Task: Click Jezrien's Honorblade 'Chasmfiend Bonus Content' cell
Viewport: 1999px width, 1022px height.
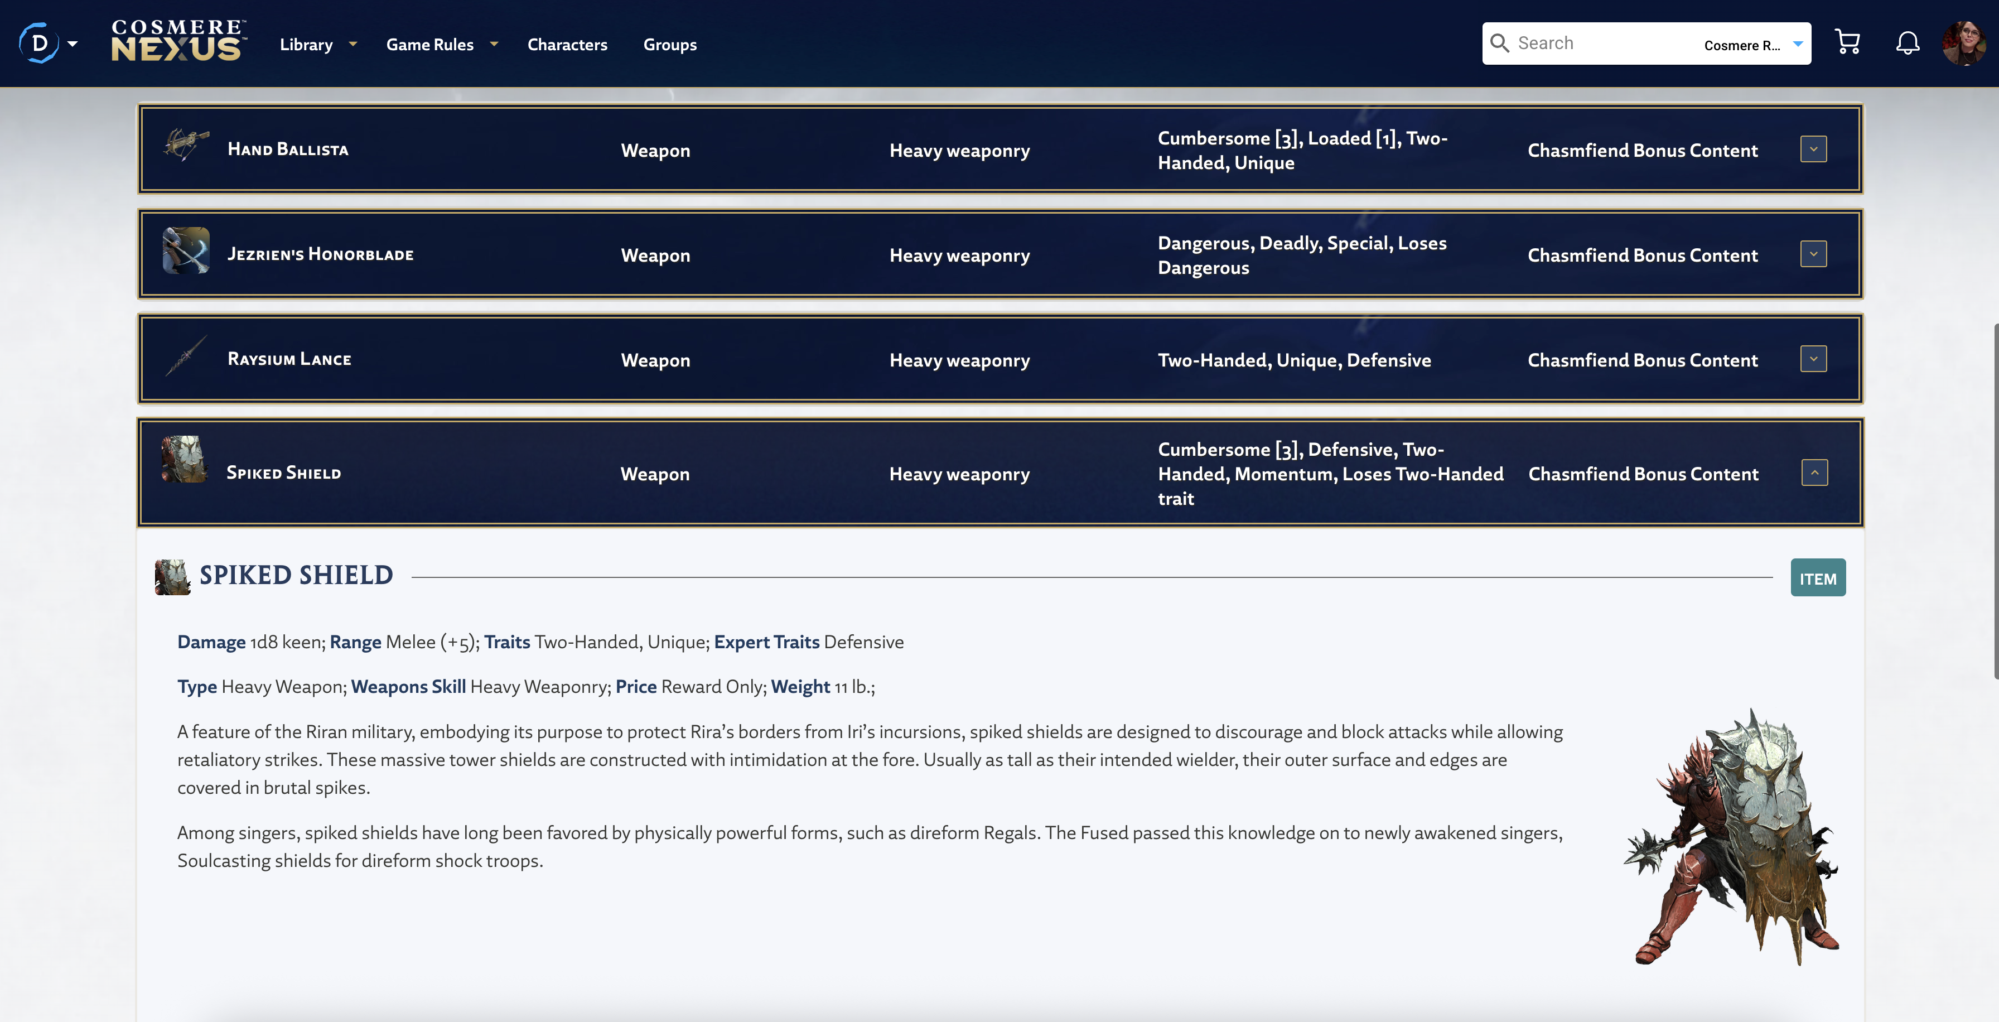Action: pos(1642,255)
